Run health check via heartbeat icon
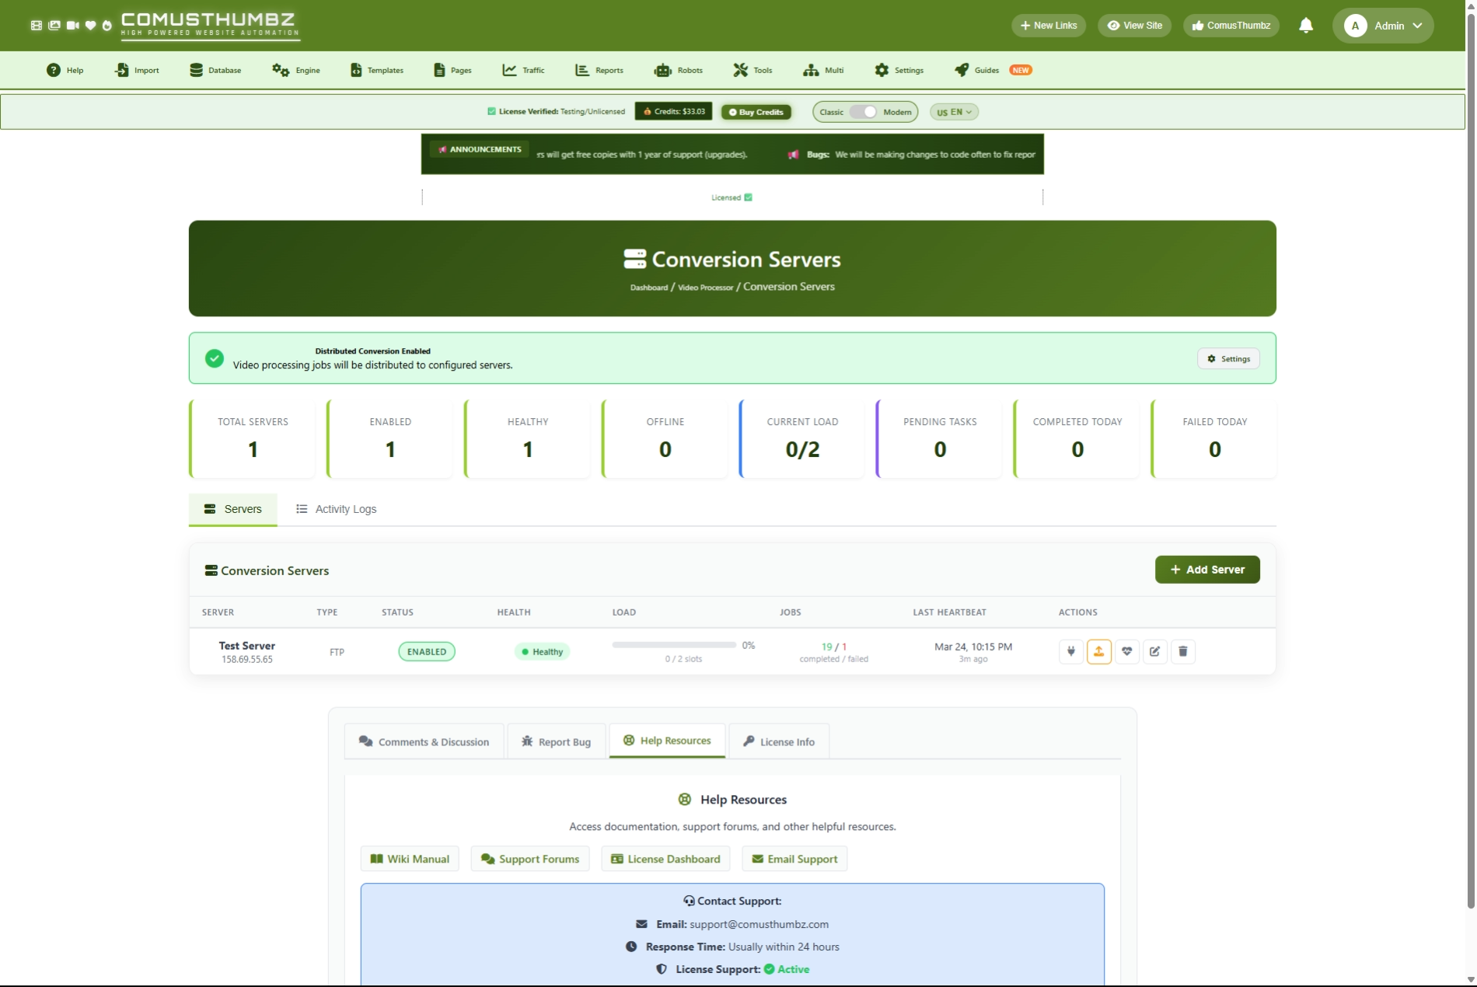The width and height of the screenshot is (1477, 987). (1126, 651)
